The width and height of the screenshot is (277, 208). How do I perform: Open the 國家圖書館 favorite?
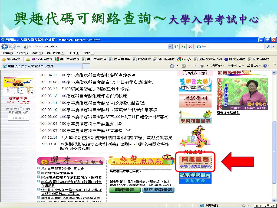[259, 59]
